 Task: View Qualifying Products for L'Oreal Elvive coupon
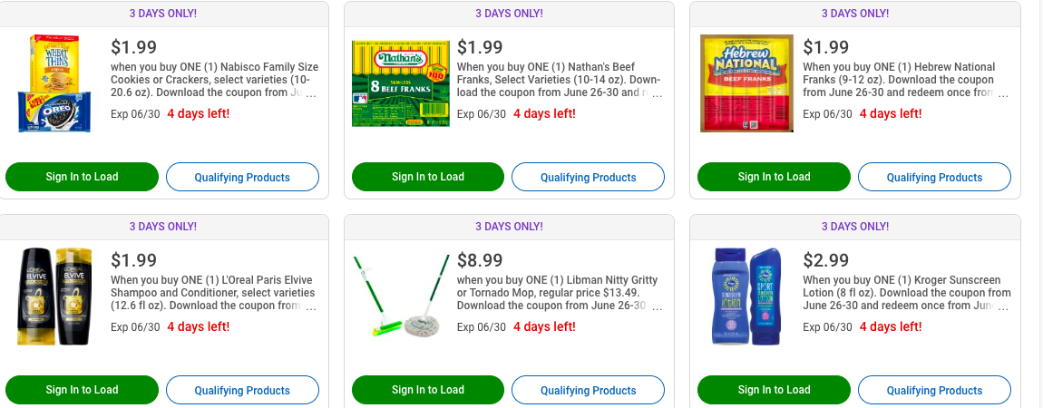point(242,390)
